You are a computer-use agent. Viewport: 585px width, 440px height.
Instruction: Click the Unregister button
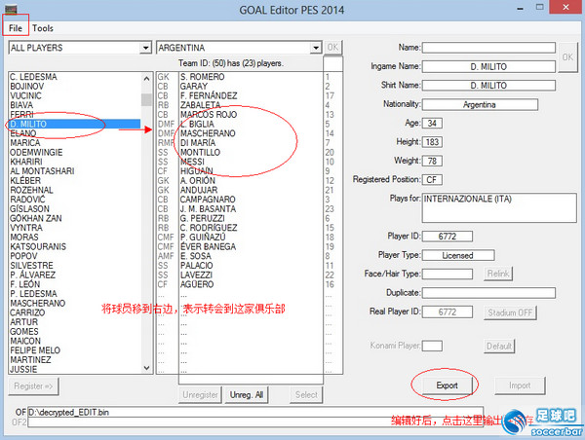coord(200,395)
